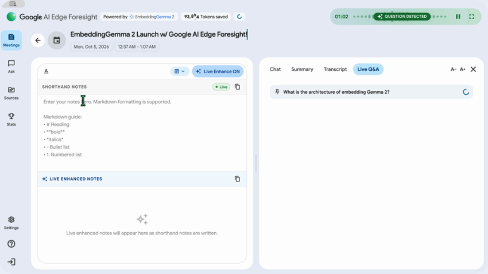Click the help question mark icon

pos(11,244)
